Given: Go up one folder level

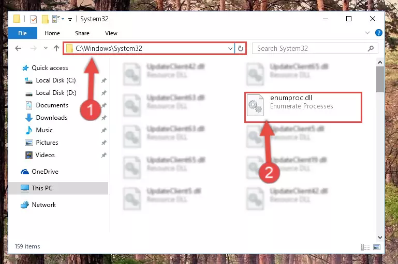Looking at the screenshot, I should pos(56,48).
